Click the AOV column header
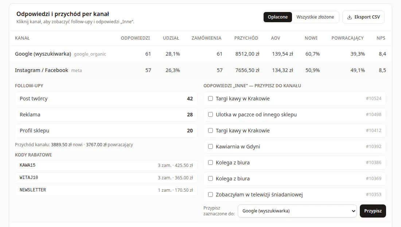The height and width of the screenshot is (227, 401). pos(276,38)
